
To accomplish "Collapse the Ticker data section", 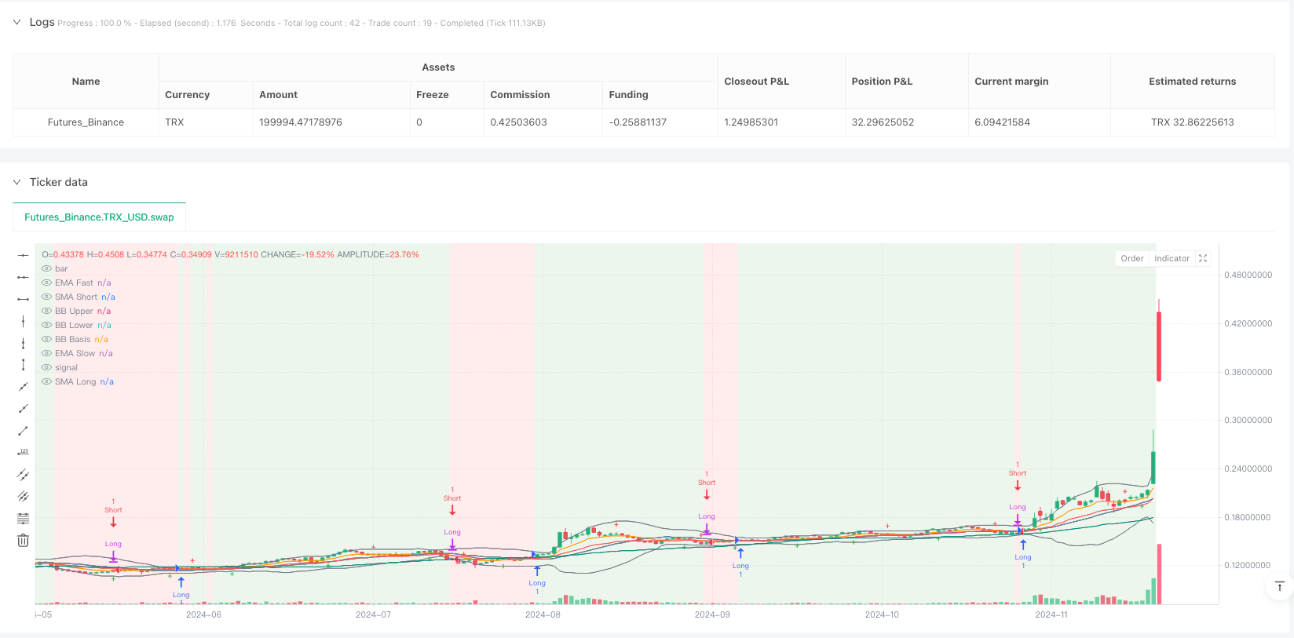I will (x=16, y=182).
